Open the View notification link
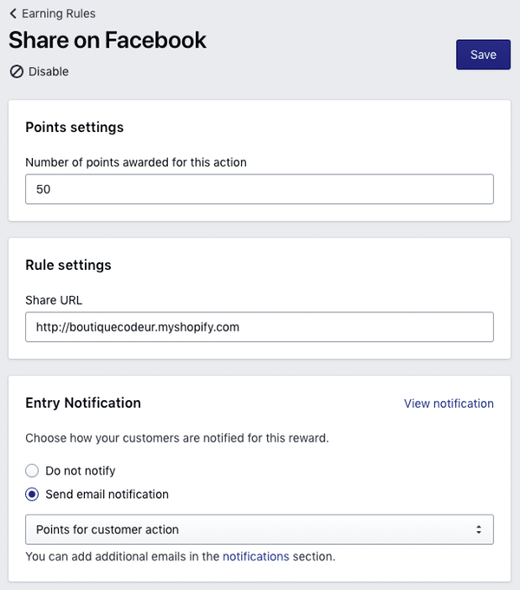The width and height of the screenshot is (520, 590). (448, 403)
